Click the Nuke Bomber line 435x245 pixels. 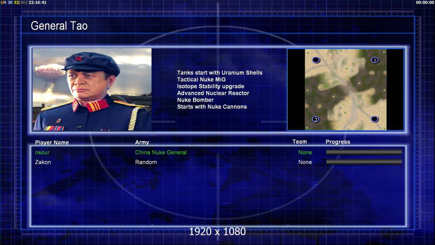click(x=195, y=100)
